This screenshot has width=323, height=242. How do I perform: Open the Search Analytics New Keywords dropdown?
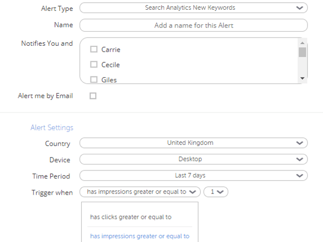[x=194, y=8]
